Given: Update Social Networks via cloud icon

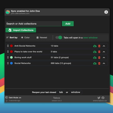Looking at the screenshot, I should (x=95, y=63).
